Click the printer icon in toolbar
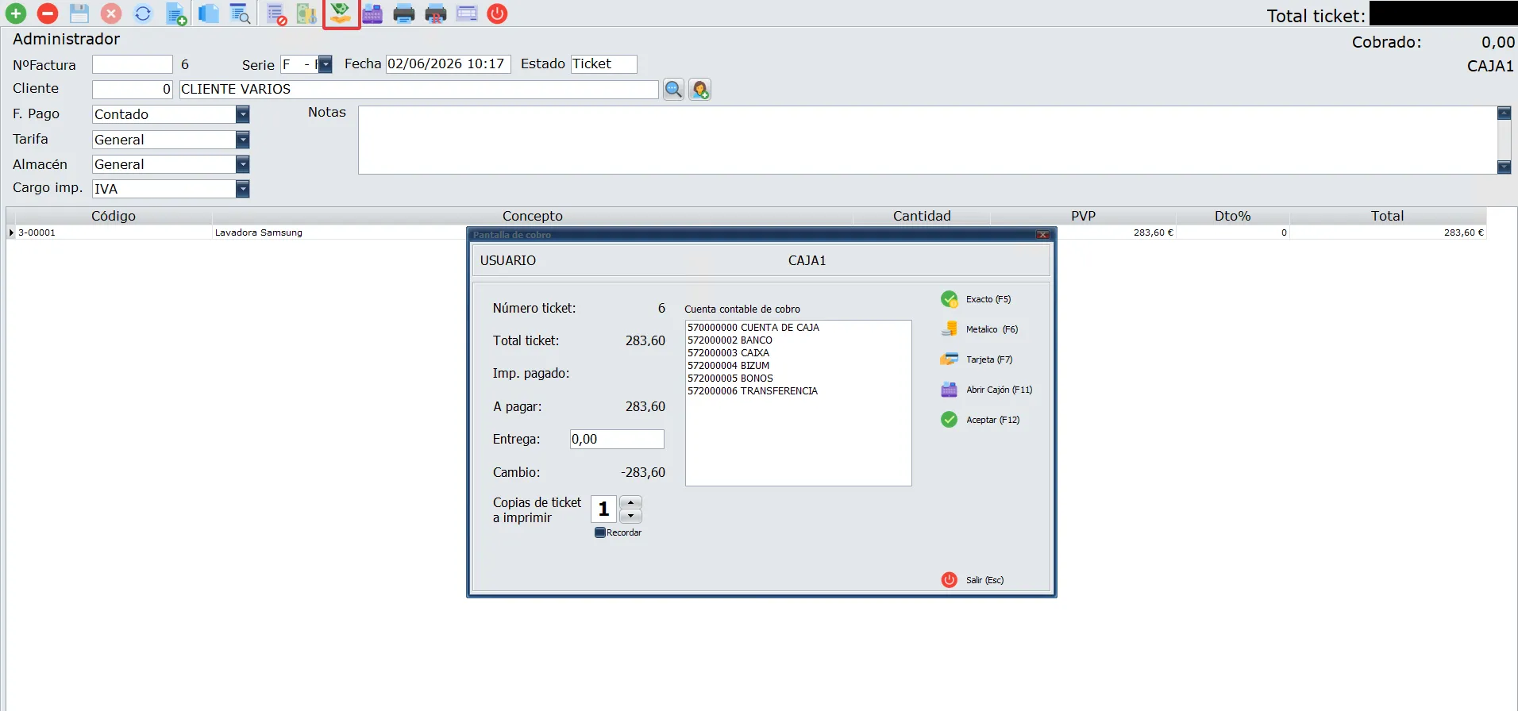This screenshot has width=1518, height=711. (x=404, y=13)
